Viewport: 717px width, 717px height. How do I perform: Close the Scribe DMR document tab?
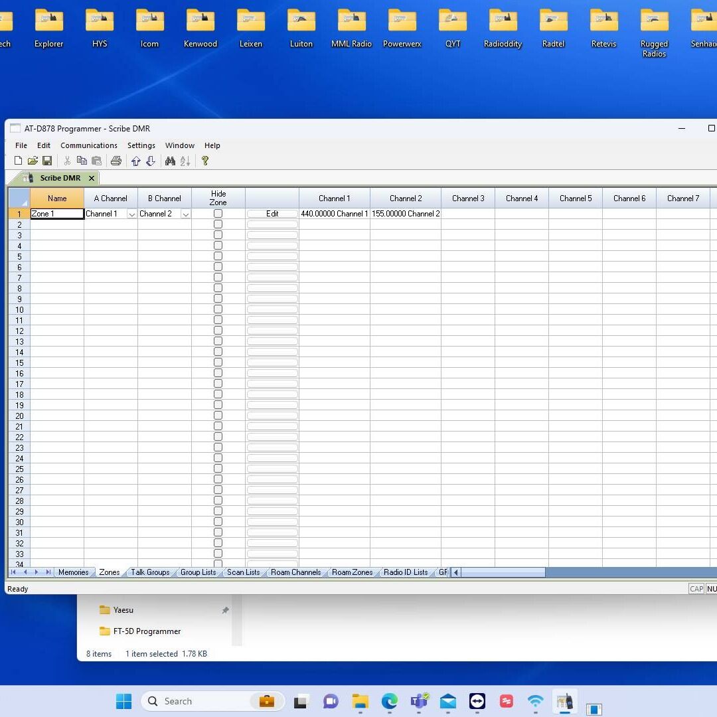pyautogui.click(x=92, y=178)
